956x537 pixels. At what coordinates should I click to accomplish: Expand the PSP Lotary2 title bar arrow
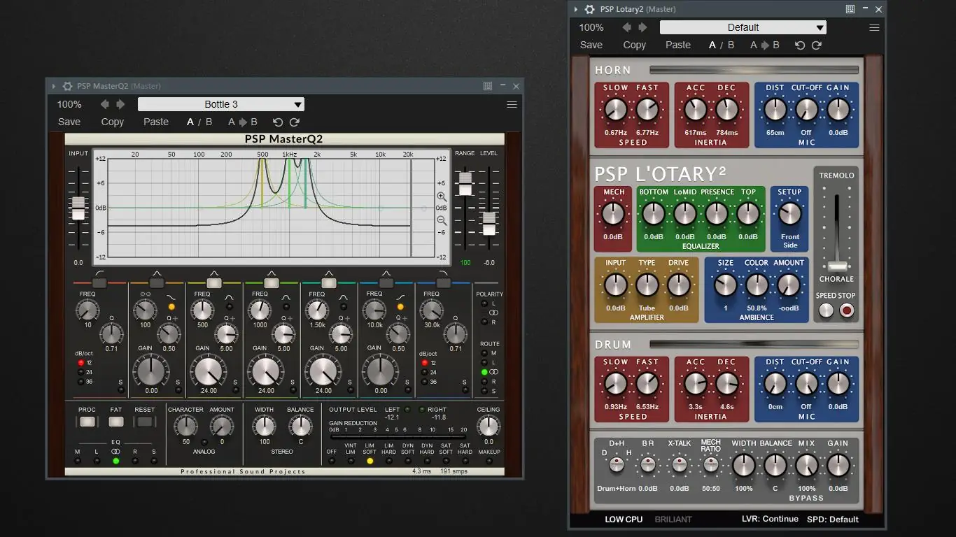576,9
